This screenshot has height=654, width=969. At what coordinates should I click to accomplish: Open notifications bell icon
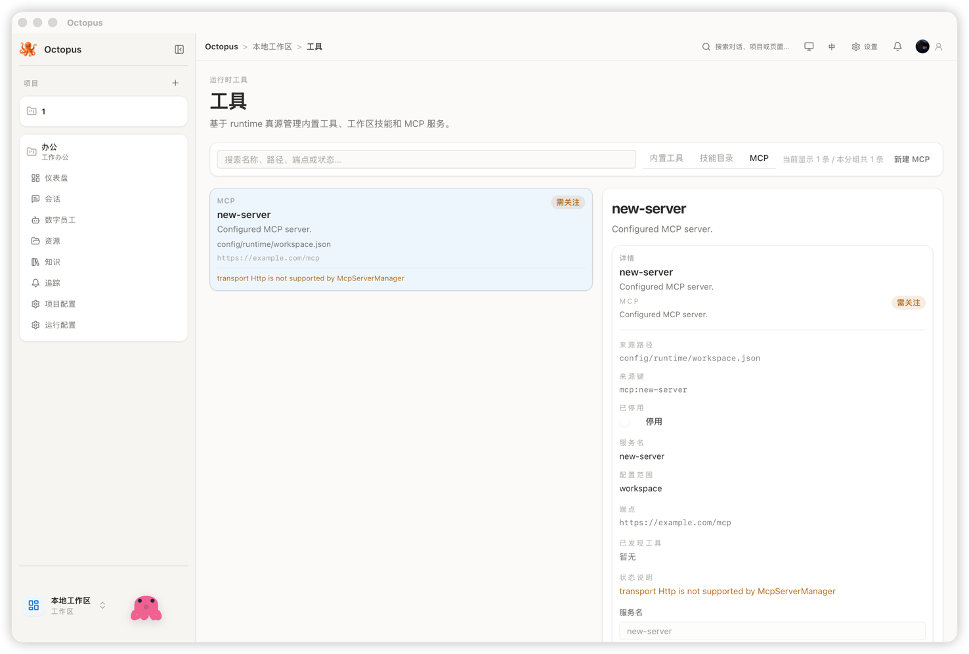click(897, 47)
